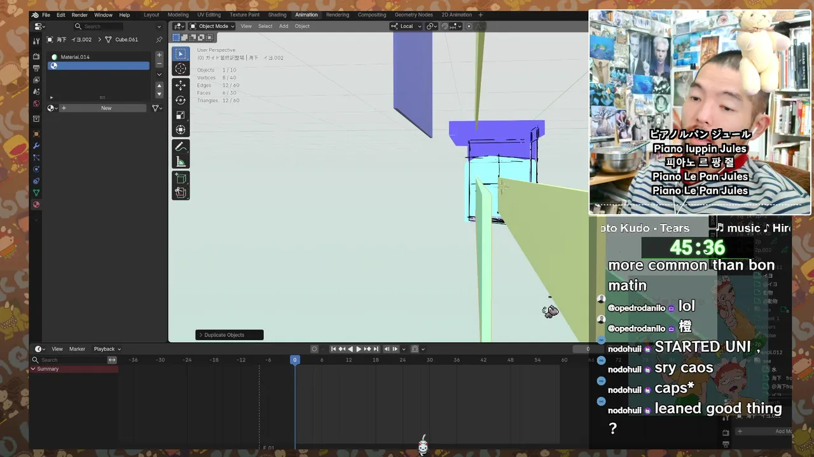Open the Modifiers properties tab
The width and height of the screenshot is (814, 457).
point(36,146)
